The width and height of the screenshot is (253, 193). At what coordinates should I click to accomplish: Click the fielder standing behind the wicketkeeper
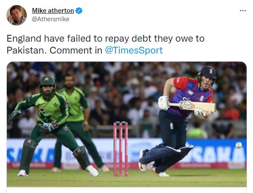tap(77, 119)
